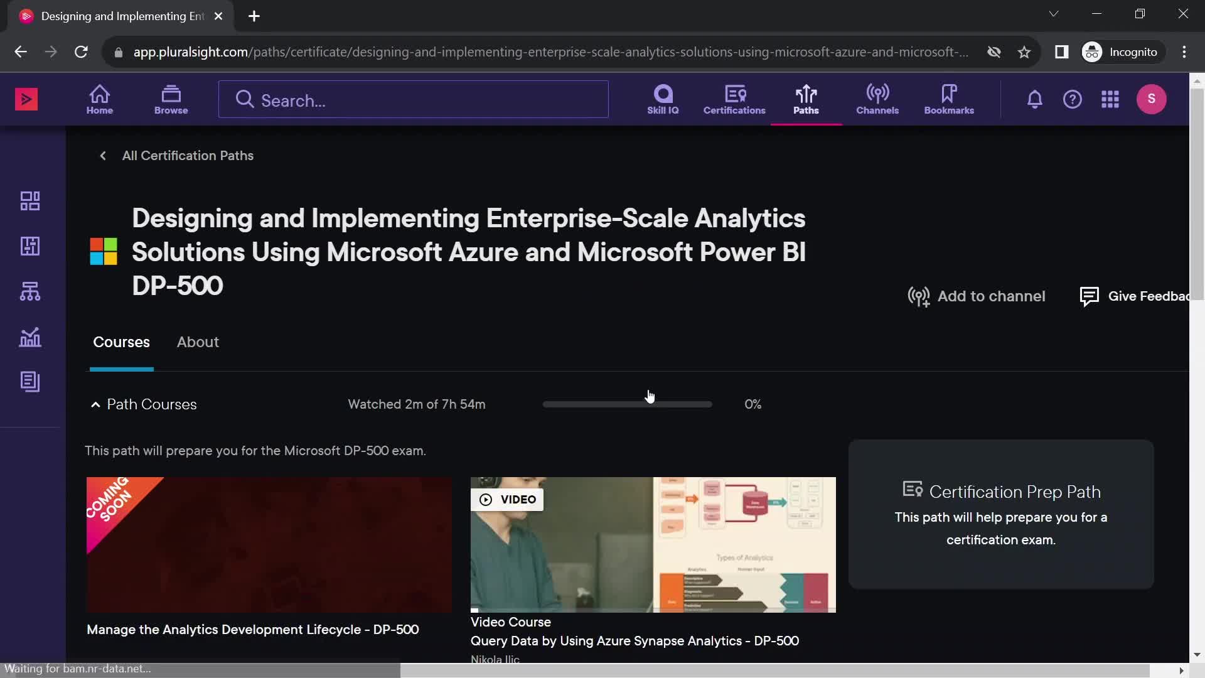Click Add to channel button
This screenshot has width=1205, height=678.
pos(977,296)
